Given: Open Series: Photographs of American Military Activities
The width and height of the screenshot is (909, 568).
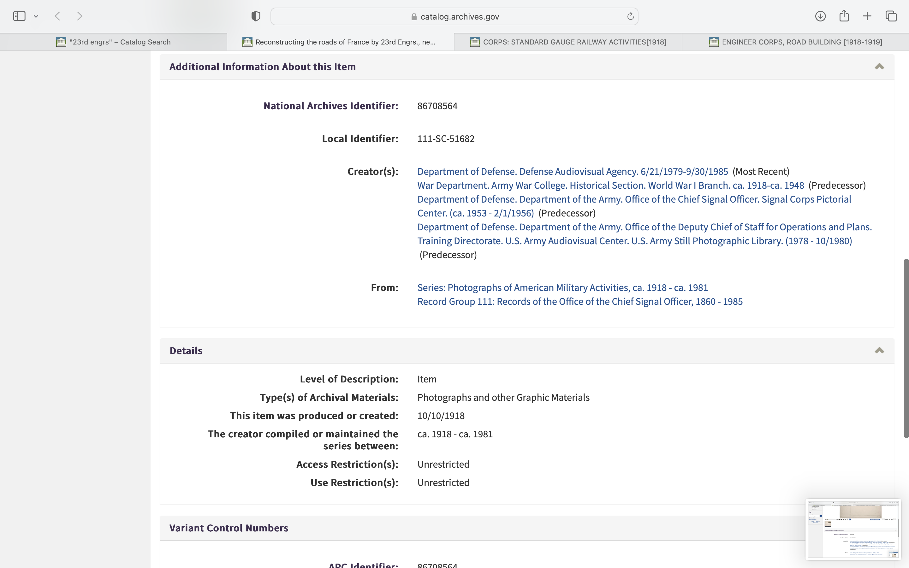Looking at the screenshot, I should (562, 288).
